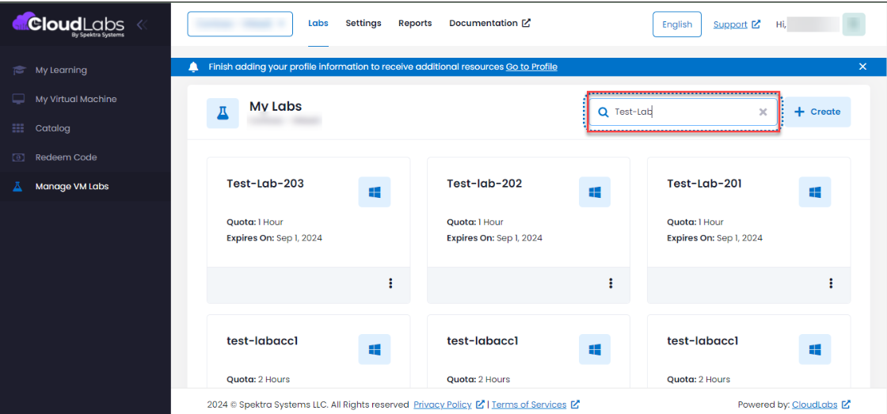Click the search magnifier icon
Image resolution: width=887 pixels, height=414 pixels.
click(x=603, y=112)
